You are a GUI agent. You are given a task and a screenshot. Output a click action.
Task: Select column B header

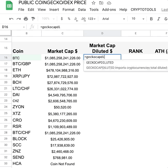pyautogui.click(x=27, y=33)
